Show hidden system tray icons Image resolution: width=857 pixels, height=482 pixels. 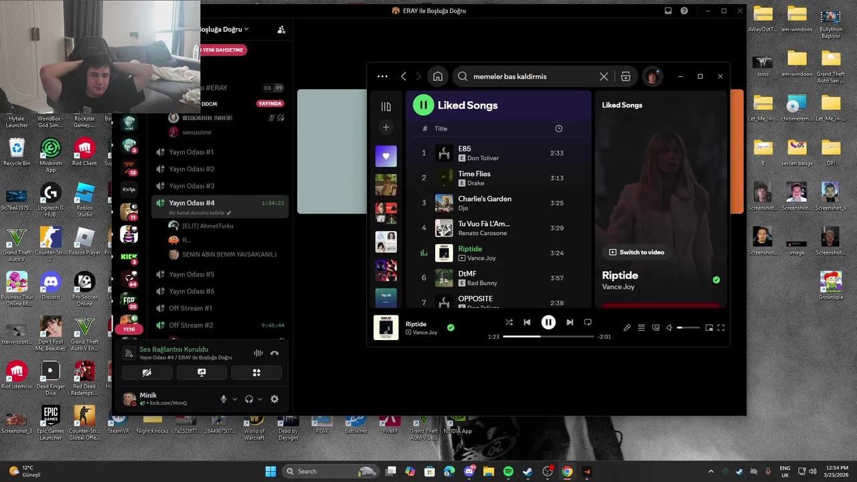[x=711, y=471]
